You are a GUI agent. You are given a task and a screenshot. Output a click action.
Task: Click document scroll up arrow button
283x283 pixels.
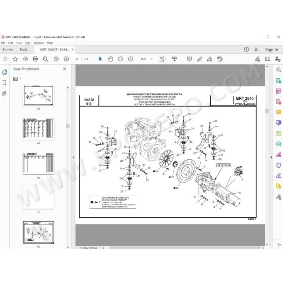tap(267, 67)
